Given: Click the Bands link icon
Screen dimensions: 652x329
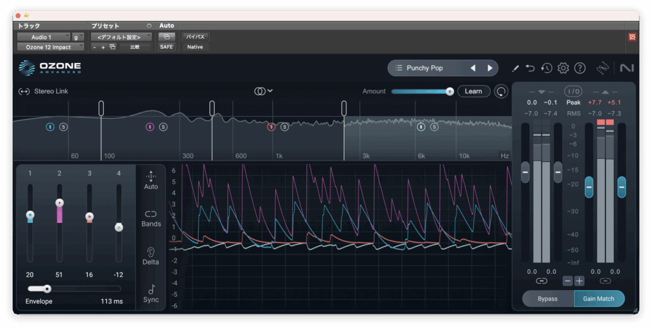Looking at the screenshot, I should [151, 215].
